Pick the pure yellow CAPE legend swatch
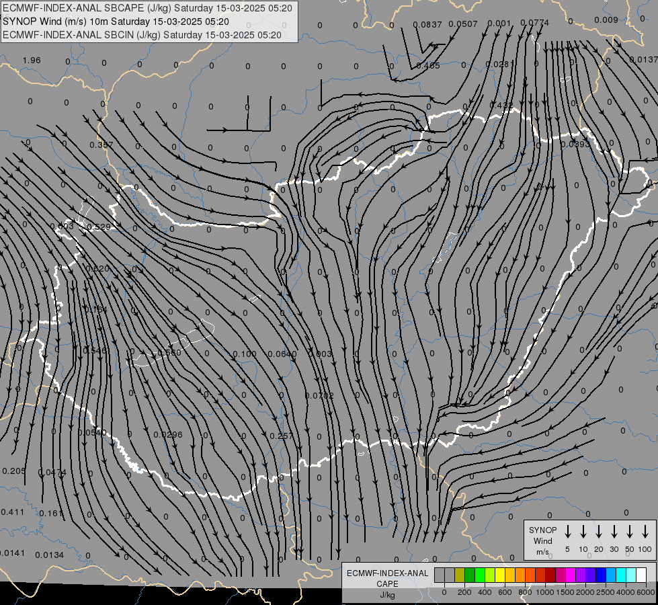The height and width of the screenshot is (605, 658). [x=500, y=575]
